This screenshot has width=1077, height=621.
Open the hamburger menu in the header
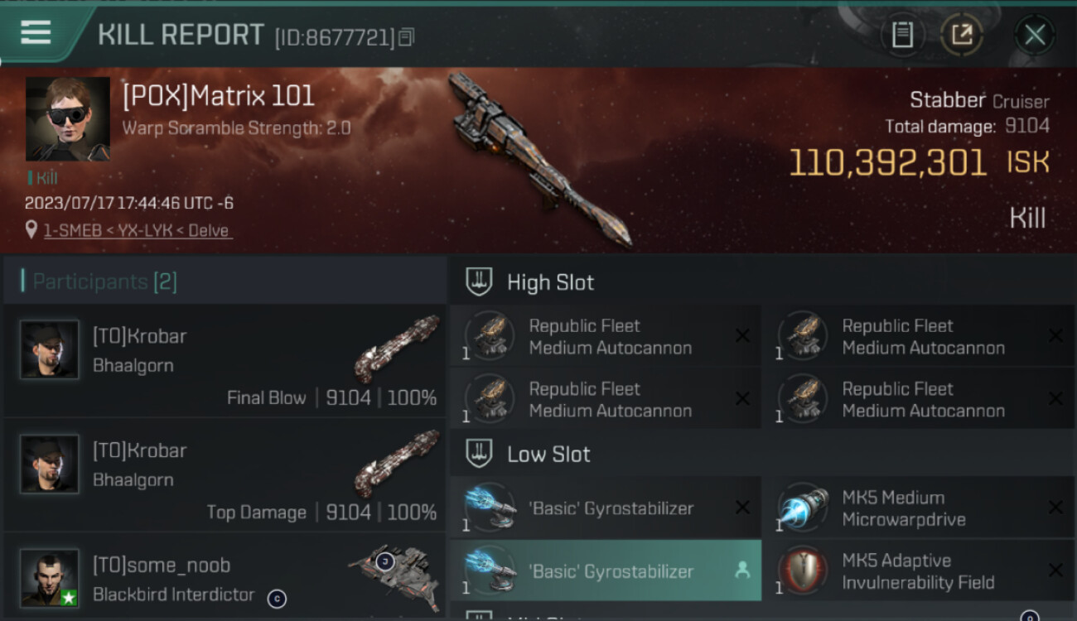(x=36, y=33)
